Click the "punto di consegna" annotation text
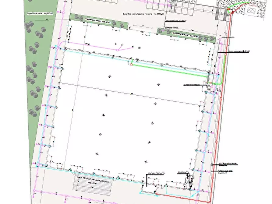Viewport: 272px width, 204px height. point(192,85)
